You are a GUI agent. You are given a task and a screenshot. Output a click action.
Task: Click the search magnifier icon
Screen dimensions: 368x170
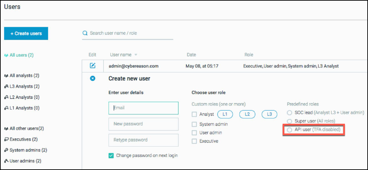click(85, 33)
